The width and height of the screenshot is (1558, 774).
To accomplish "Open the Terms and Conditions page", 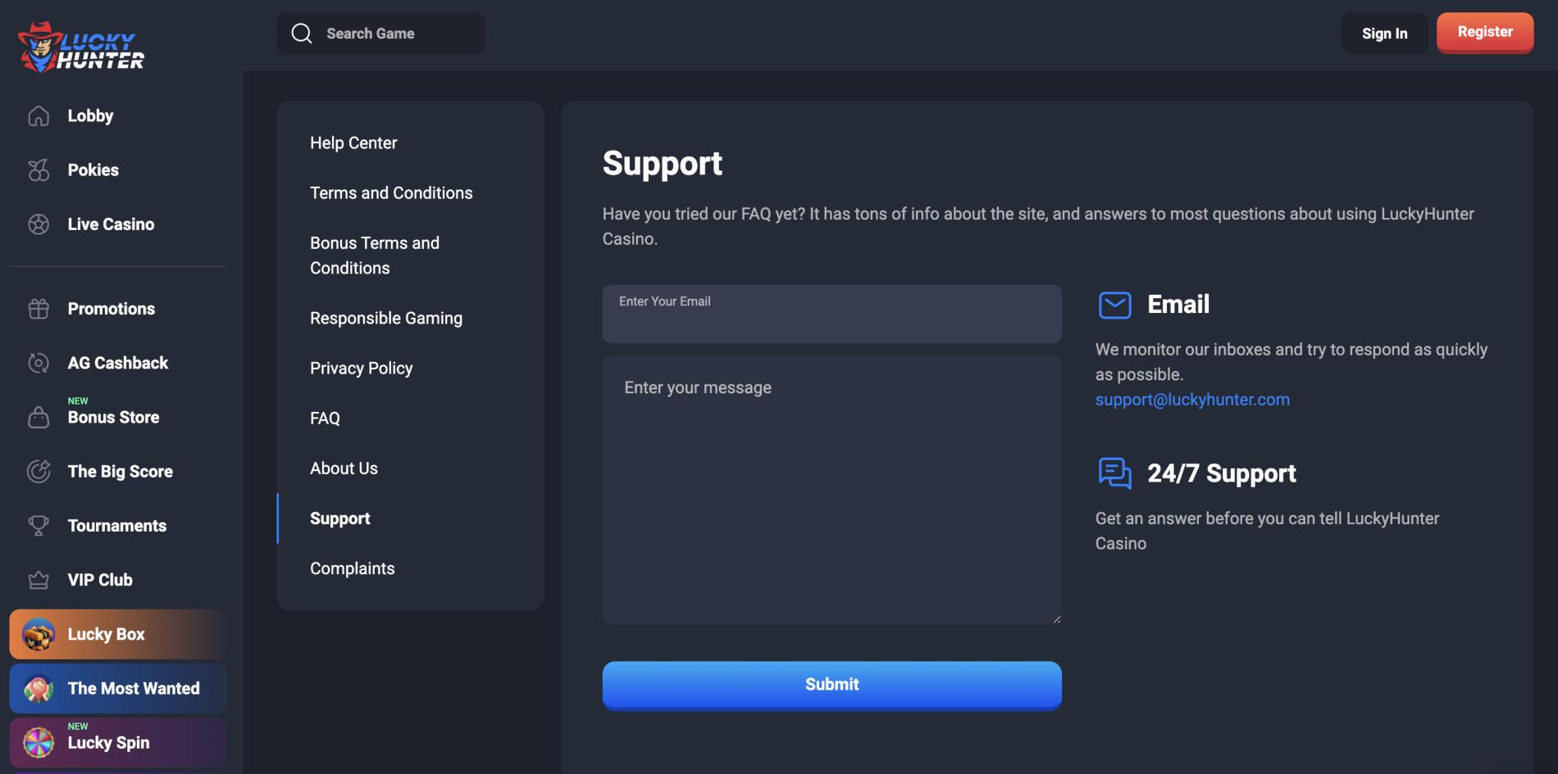I will click(391, 193).
